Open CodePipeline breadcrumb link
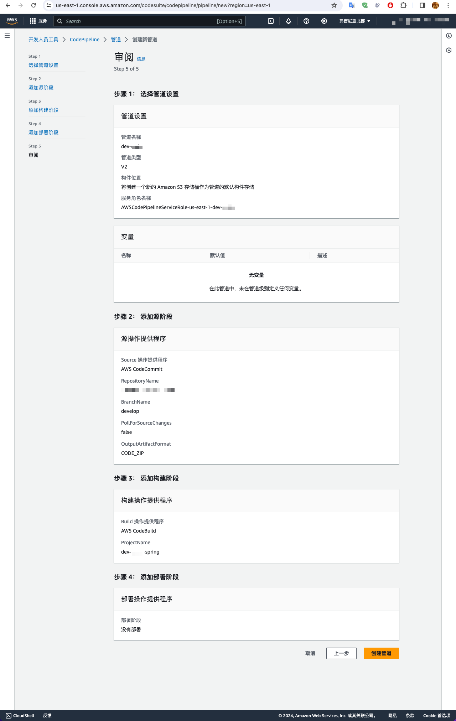 [x=84, y=40]
